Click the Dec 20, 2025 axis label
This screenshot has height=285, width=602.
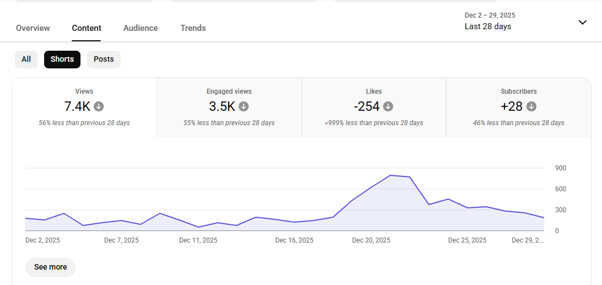[371, 240]
